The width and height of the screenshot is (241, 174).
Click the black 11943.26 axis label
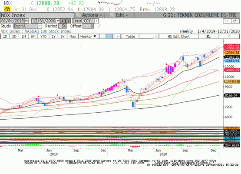(232, 57)
